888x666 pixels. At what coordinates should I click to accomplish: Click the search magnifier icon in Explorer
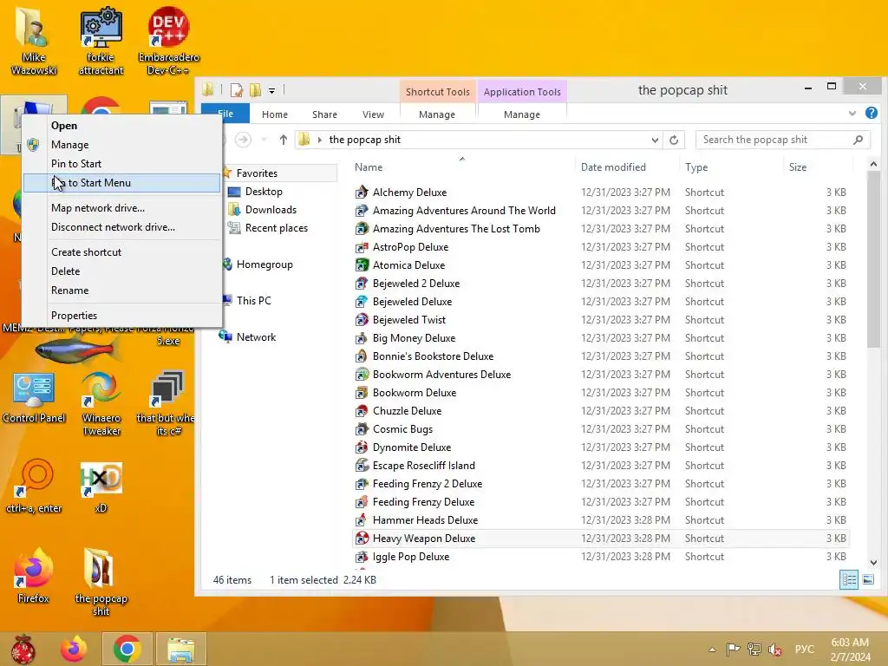coord(858,140)
